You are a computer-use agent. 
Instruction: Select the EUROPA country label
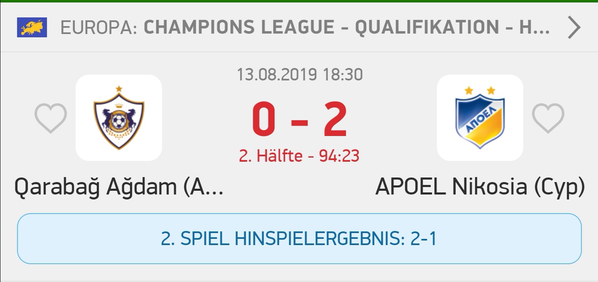point(99,27)
